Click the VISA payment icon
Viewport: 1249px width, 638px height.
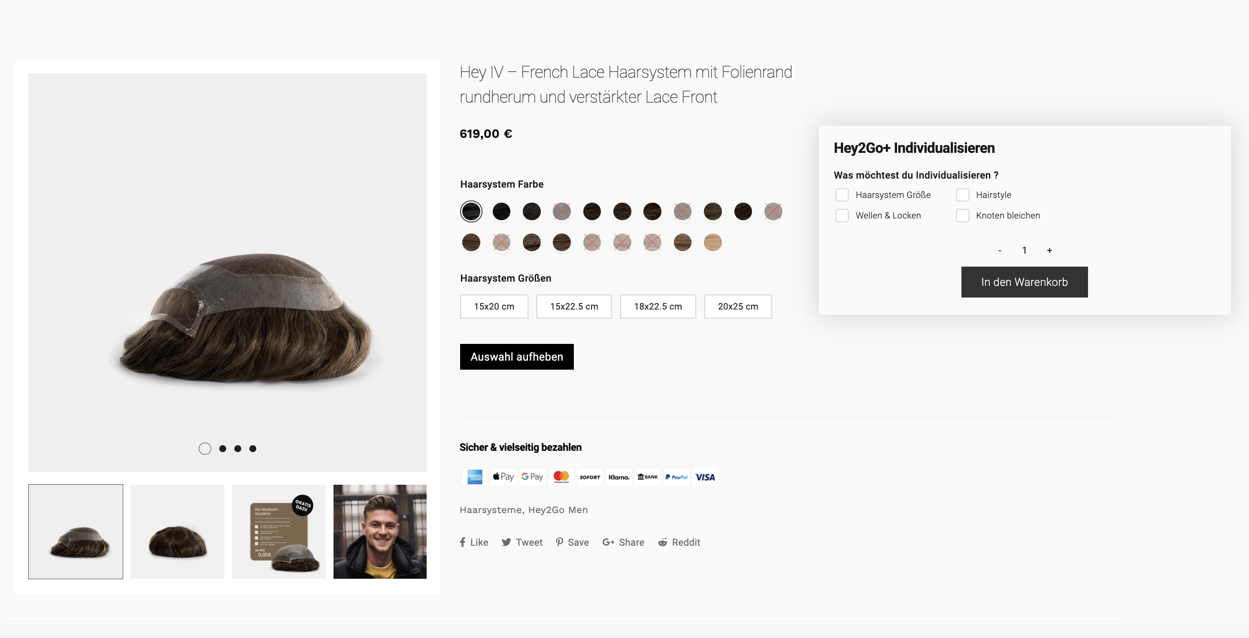point(704,477)
